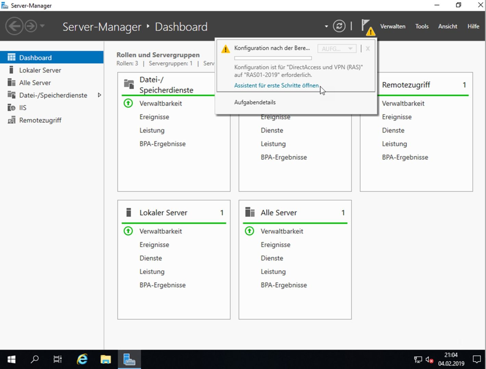Click the IIS sidebar icon
Image resolution: width=486 pixels, height=369 pixels.
point(12,107)
